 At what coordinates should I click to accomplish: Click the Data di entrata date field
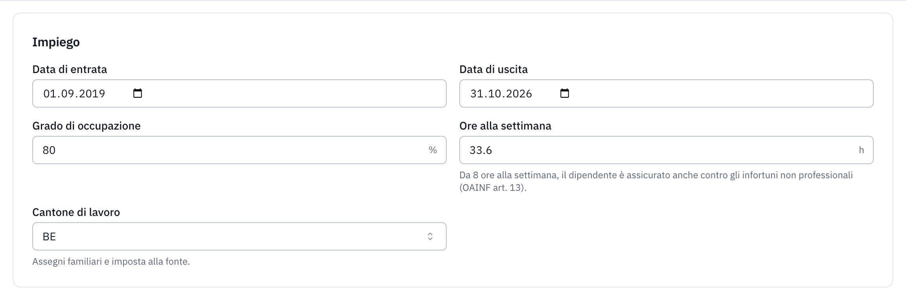point(239,93)
